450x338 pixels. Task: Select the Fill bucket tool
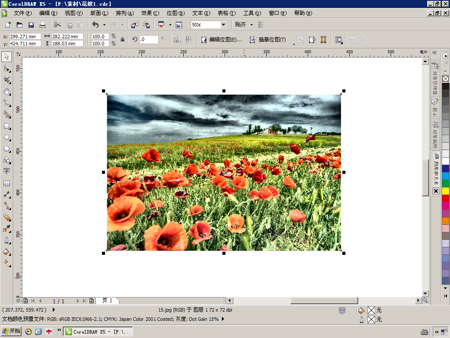[7, 252]
